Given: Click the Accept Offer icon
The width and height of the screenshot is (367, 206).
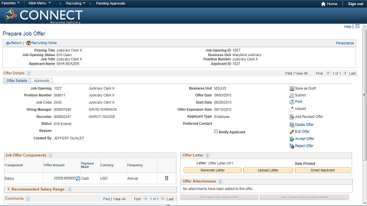Looking at the screenshot, I should 292,139.
